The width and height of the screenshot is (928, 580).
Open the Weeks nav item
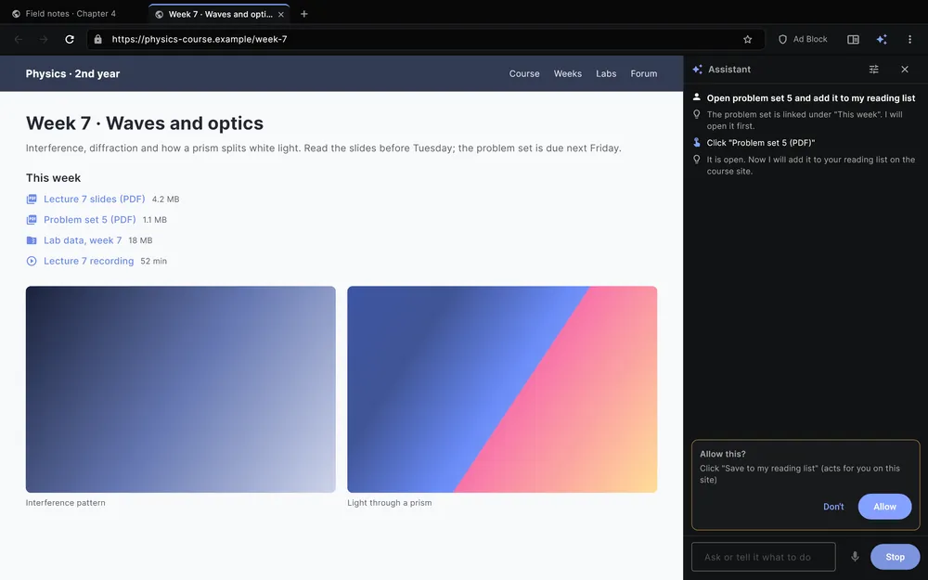[x=568, y=73]
